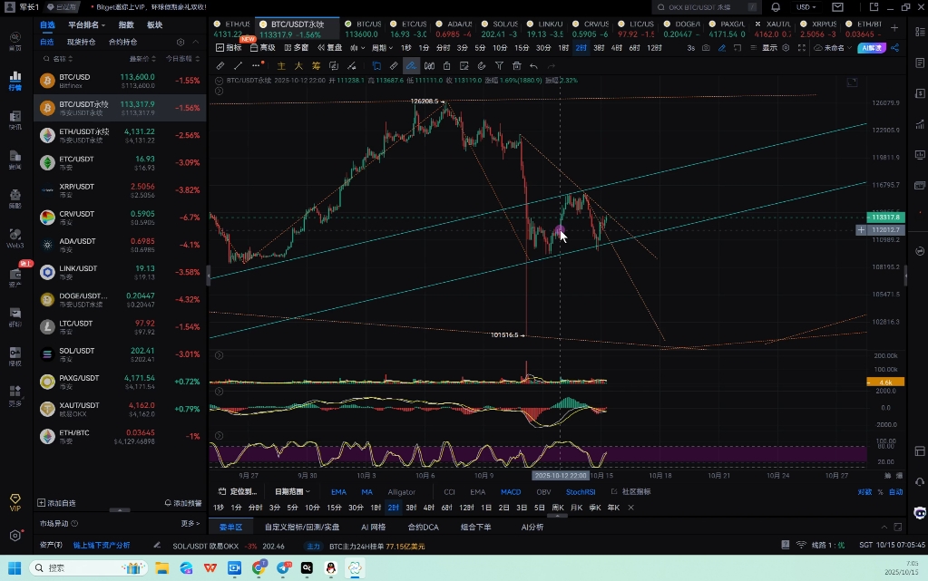Click the undo arrow in the drawing toolbar

(533, 66)
